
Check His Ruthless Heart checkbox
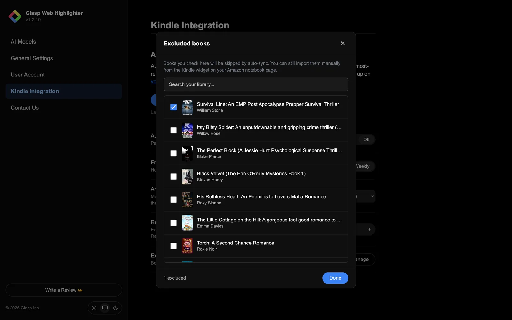(173, 200)
